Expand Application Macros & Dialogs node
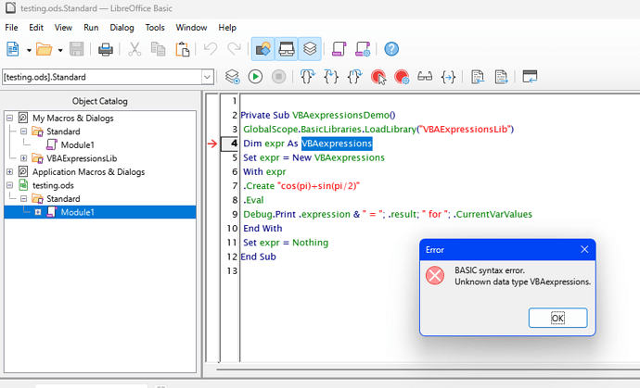 coord(10,172)
